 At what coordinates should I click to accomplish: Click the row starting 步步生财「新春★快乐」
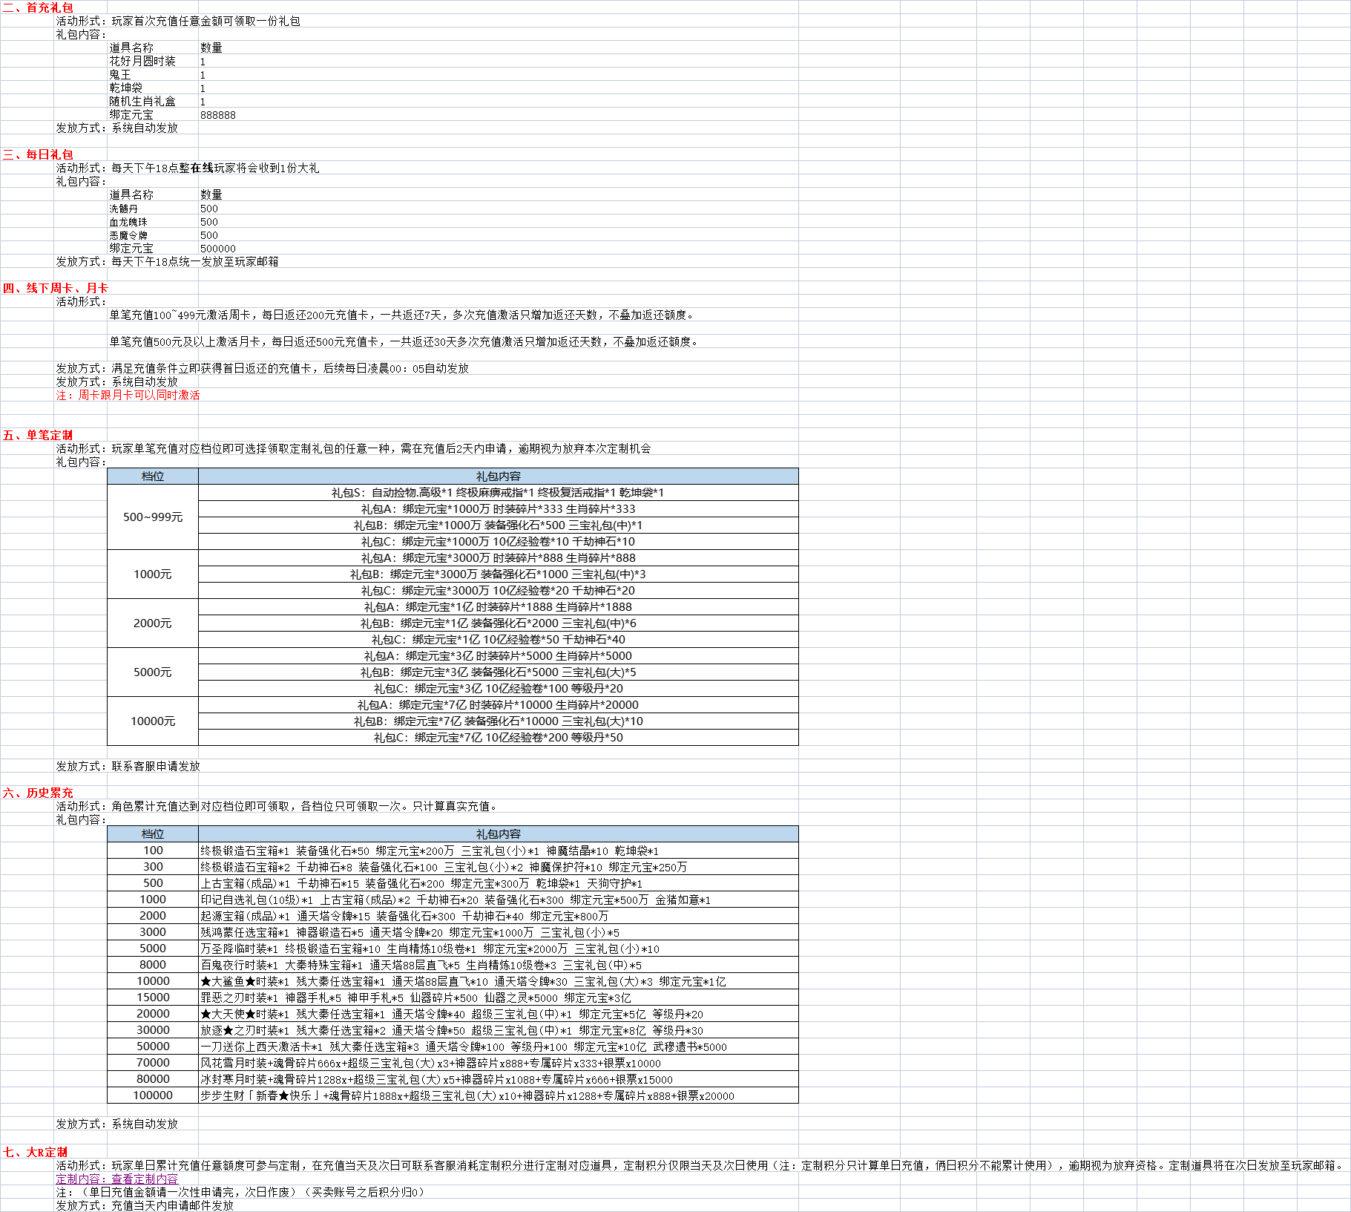[498, 1095]
